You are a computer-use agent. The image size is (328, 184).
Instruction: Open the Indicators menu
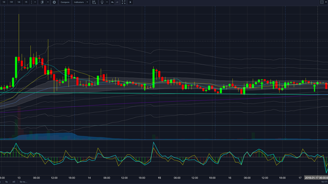click(x=79, y=2)
